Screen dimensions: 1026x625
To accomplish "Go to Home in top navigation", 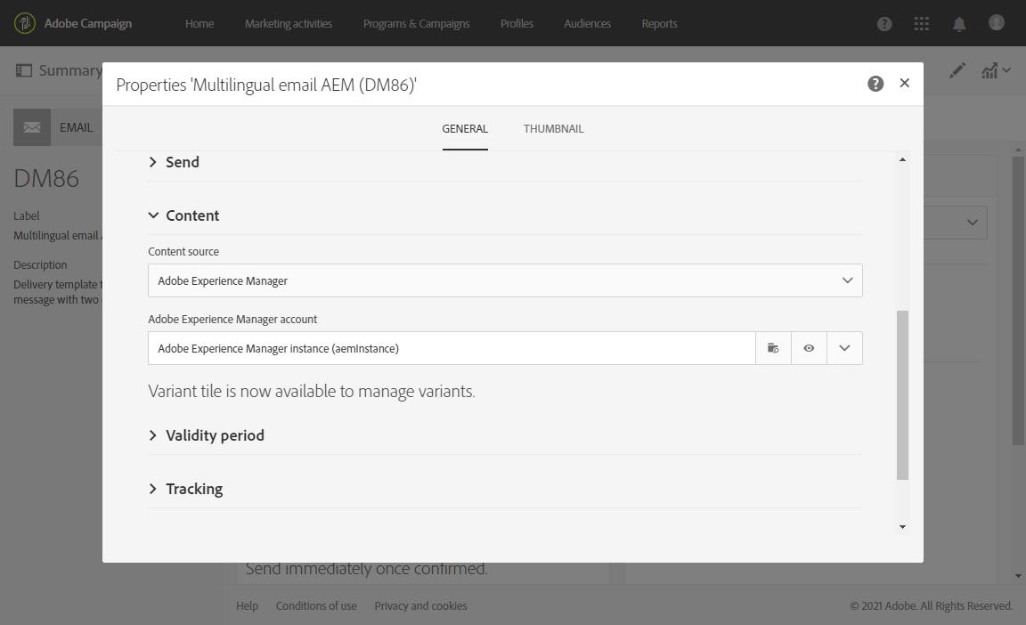I will [199, 23].
